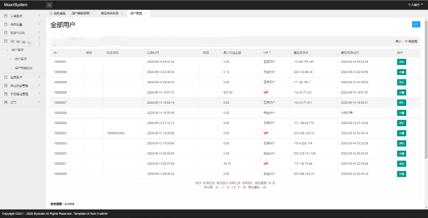This screenshot has height=218, width=428.
Task: Close the 用户管理 tab with its X icon
Action: (146, 14)
